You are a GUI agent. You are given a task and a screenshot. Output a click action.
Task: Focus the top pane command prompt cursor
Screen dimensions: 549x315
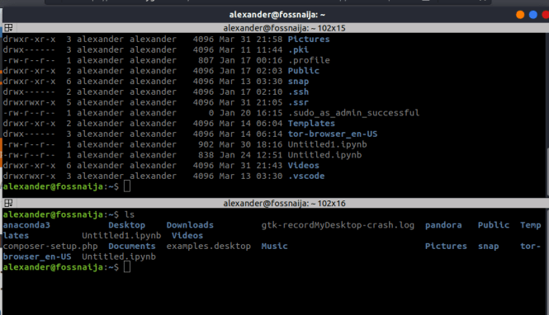(127, 186)
